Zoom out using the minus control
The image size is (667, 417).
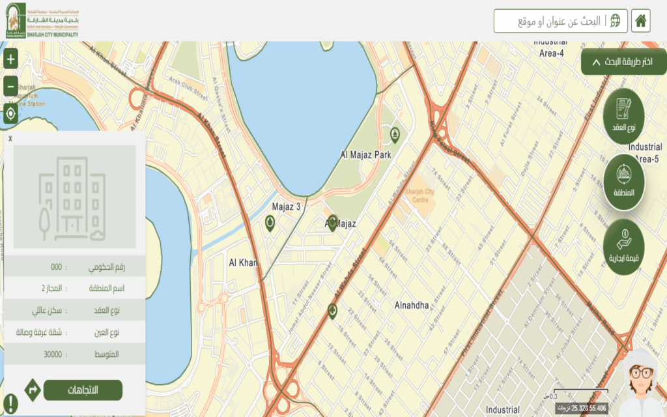[9, 85]
